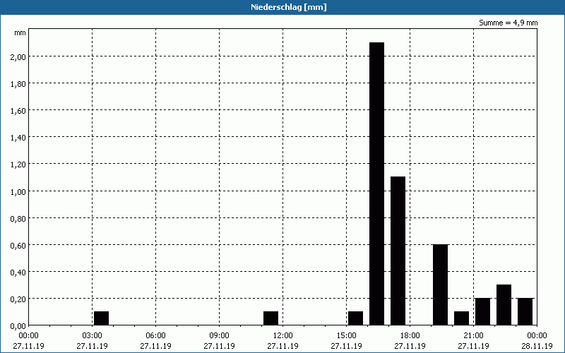
Task: Click the 15:00 x-axis time label
Action: [347, 336]
